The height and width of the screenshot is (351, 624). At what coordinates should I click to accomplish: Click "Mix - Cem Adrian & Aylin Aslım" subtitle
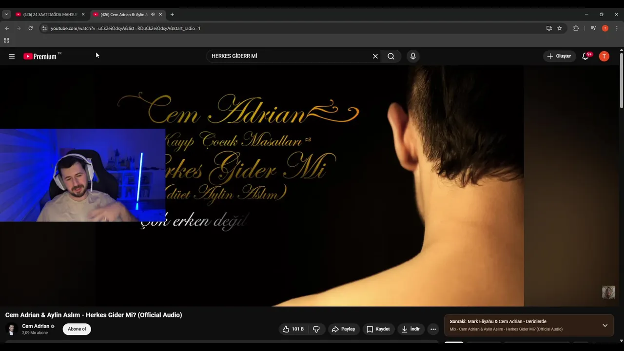[506, 329]
